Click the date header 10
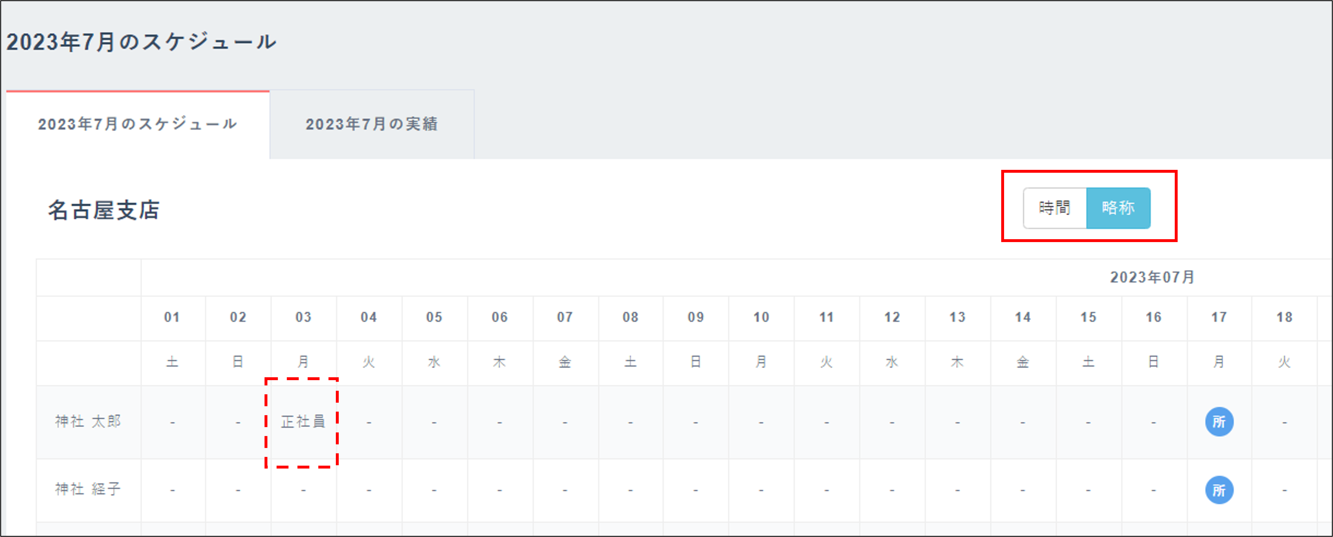The image size is (1333, 537). (x=761, y=317)
